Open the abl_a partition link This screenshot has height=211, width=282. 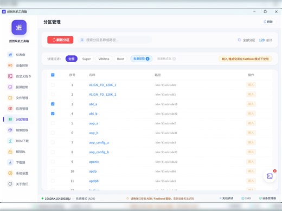click(93, 104)
